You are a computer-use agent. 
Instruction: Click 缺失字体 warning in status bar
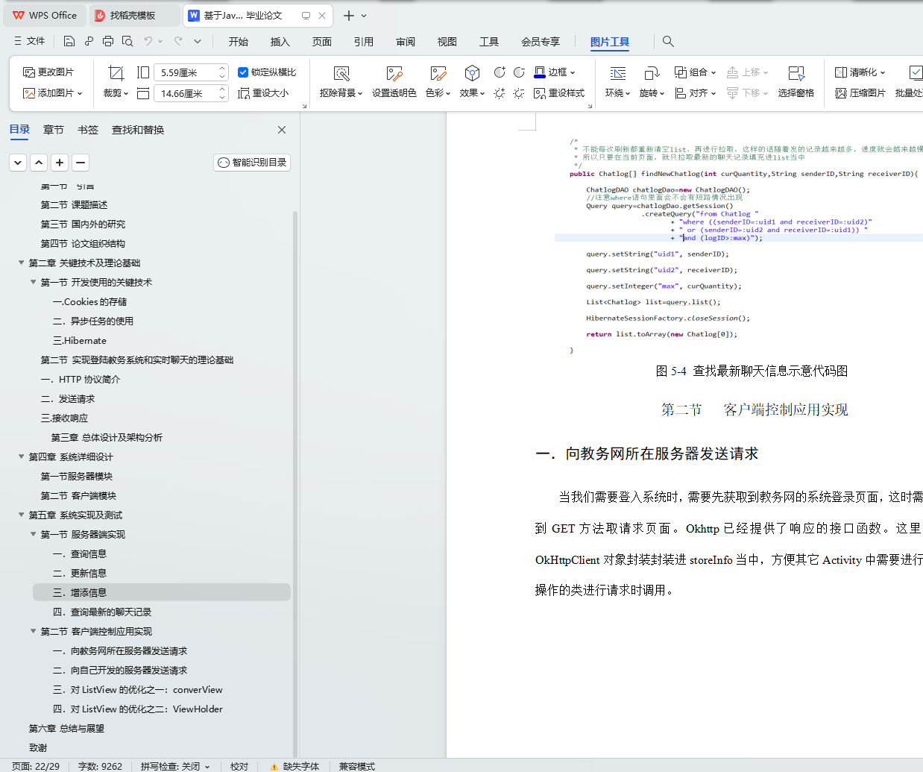tap(295, 766)
